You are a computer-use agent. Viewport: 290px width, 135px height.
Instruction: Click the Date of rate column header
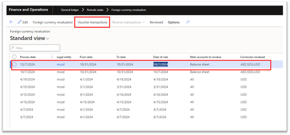[161, 57]
